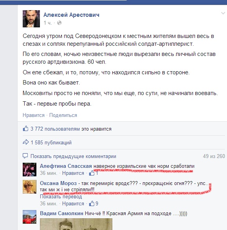Click Нравится under the main post
The height and width of the screenshot is (230, 227).
pos(34,115)
